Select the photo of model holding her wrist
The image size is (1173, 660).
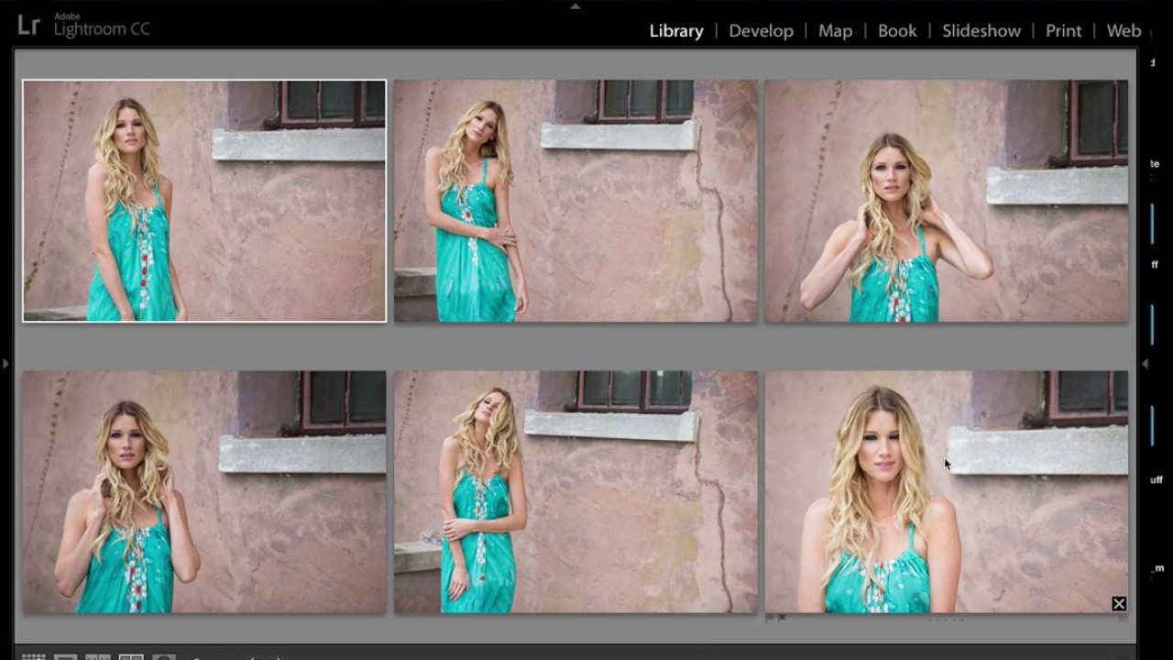point(576,201)
